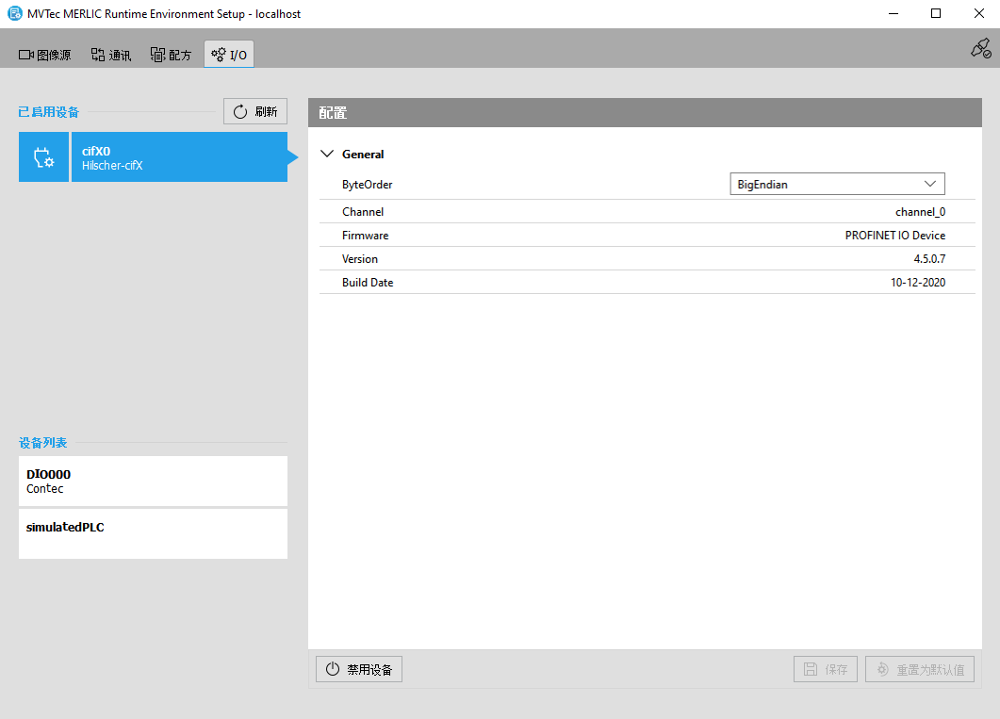The width and height of the screenshot is (1000, 719).
Task: Click the camera icon on image source tab
Action: click(x=26, y=56)
